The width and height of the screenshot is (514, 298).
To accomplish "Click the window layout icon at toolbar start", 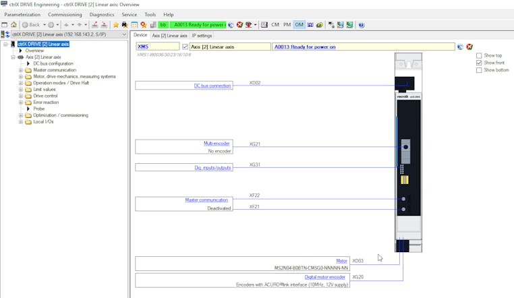I will tap(5, 24).
